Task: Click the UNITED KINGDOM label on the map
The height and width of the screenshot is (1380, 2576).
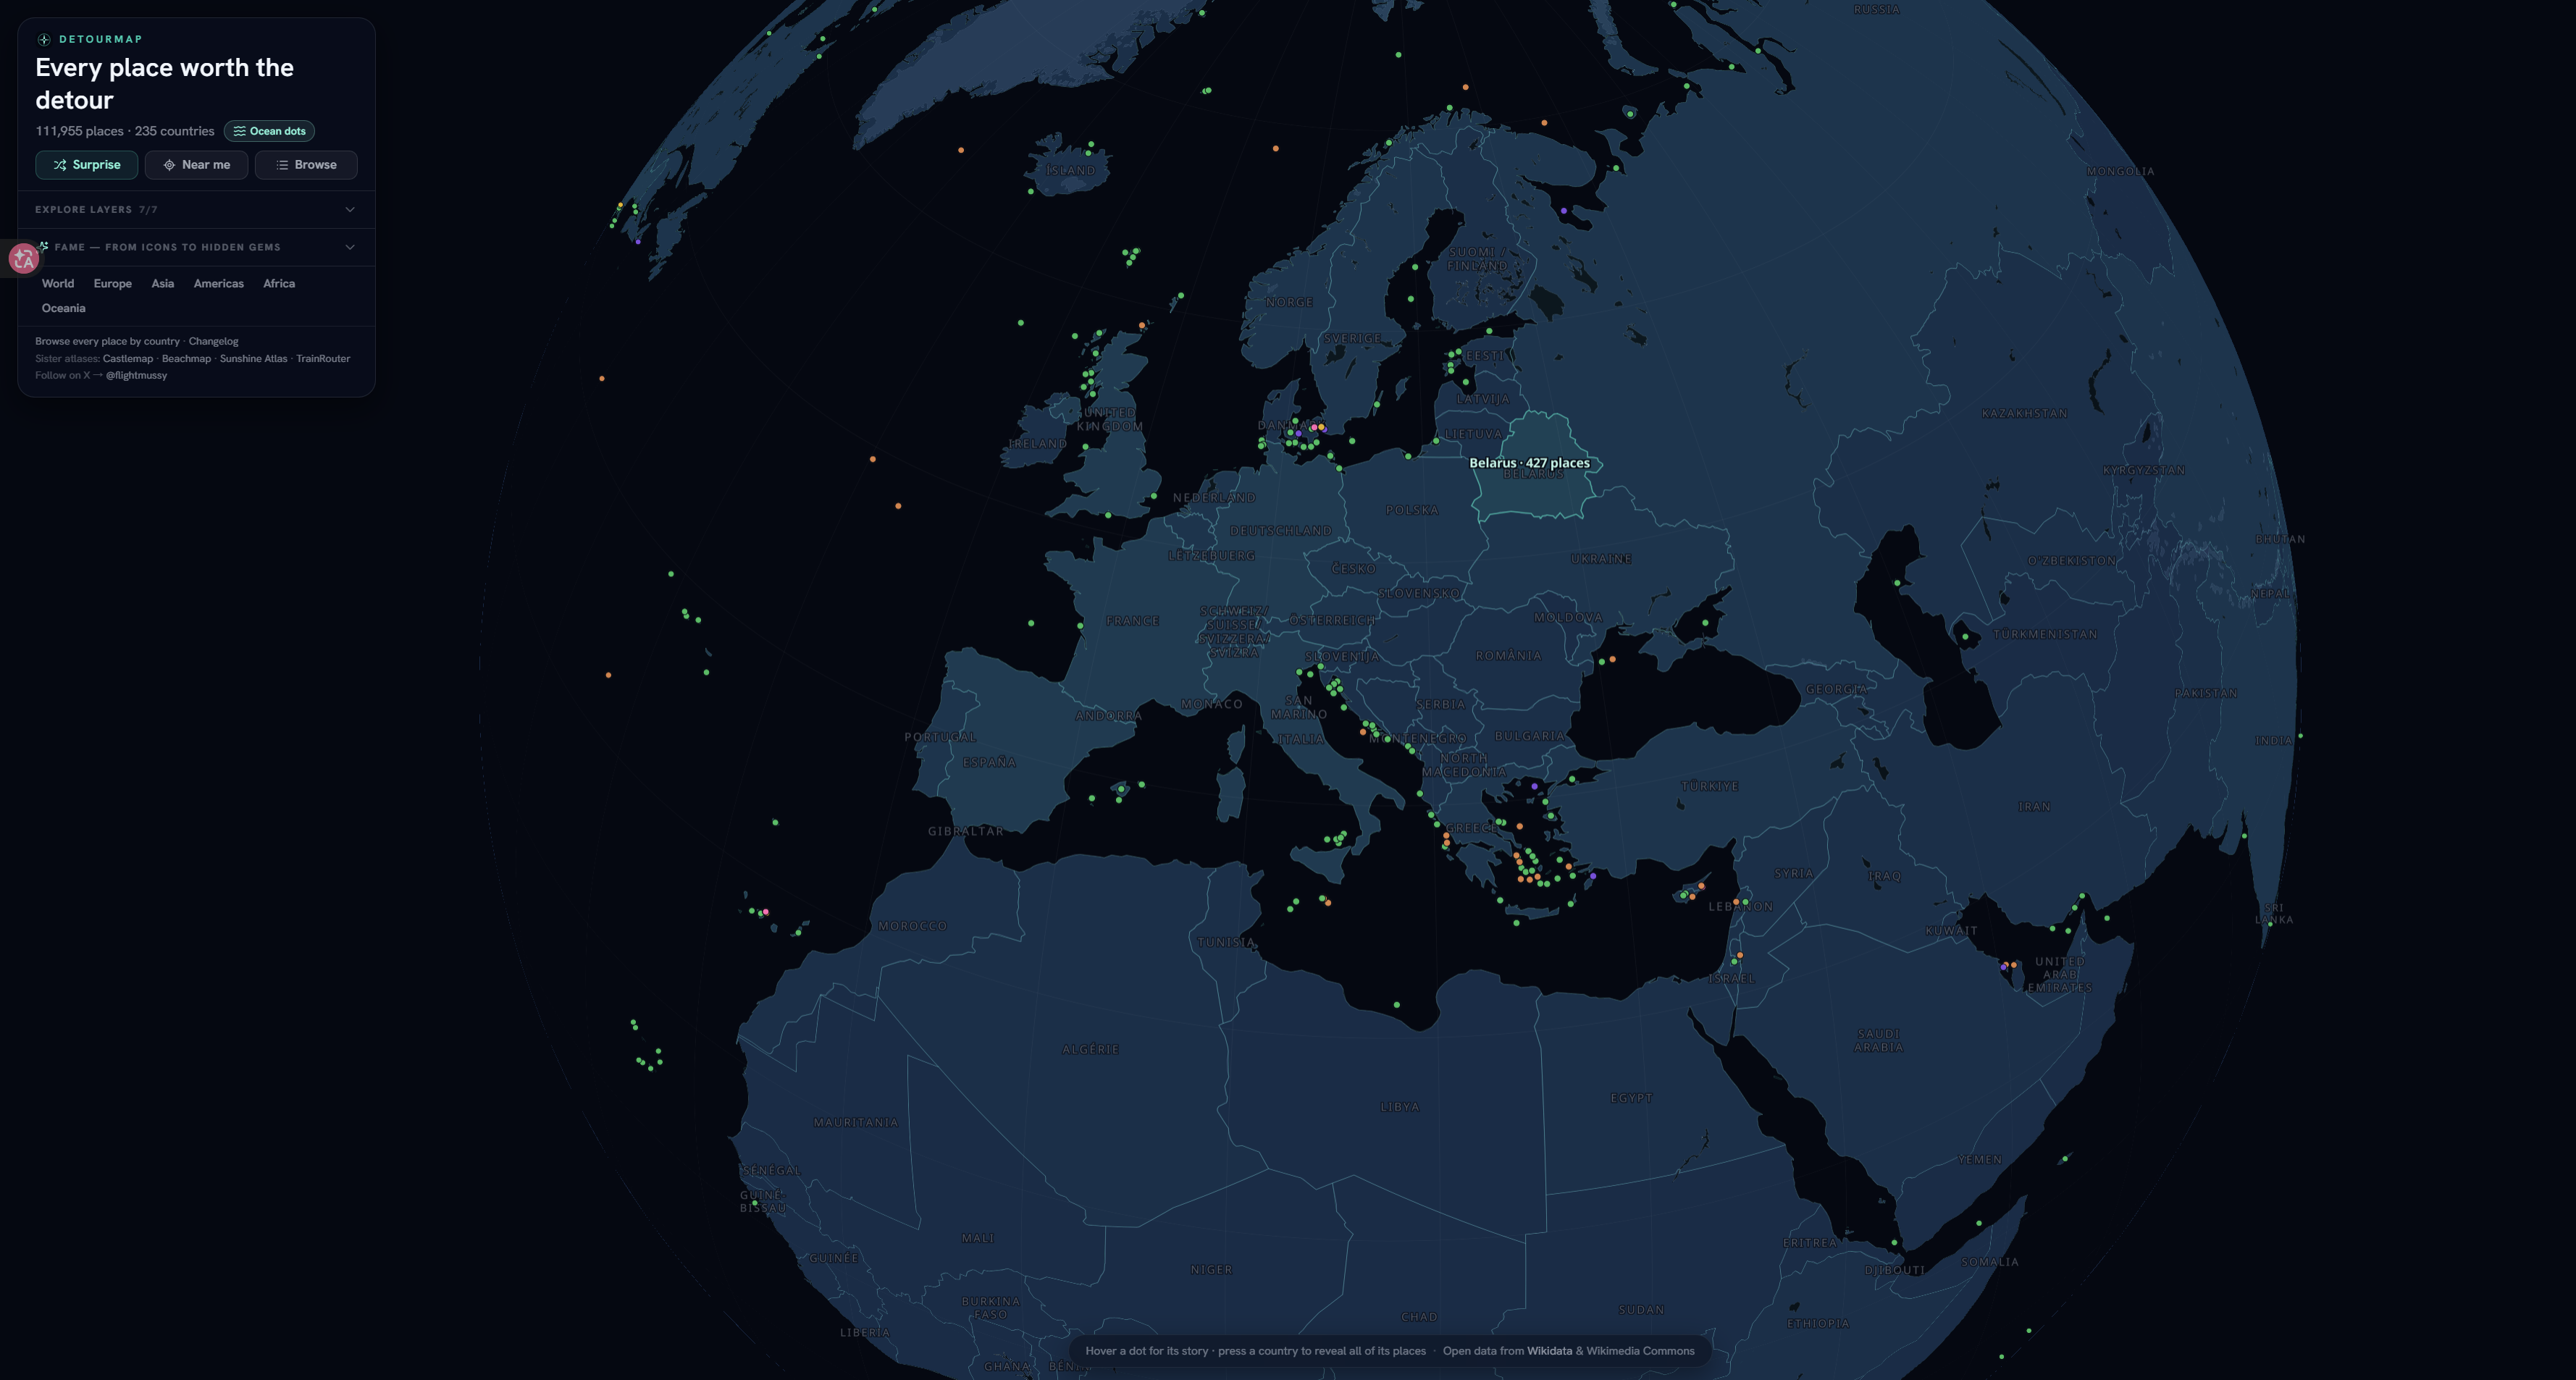Action: (x=1110, y=420)
